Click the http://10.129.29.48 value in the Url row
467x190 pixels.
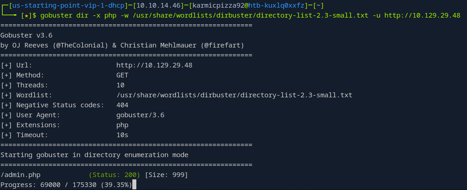[154, 65]
